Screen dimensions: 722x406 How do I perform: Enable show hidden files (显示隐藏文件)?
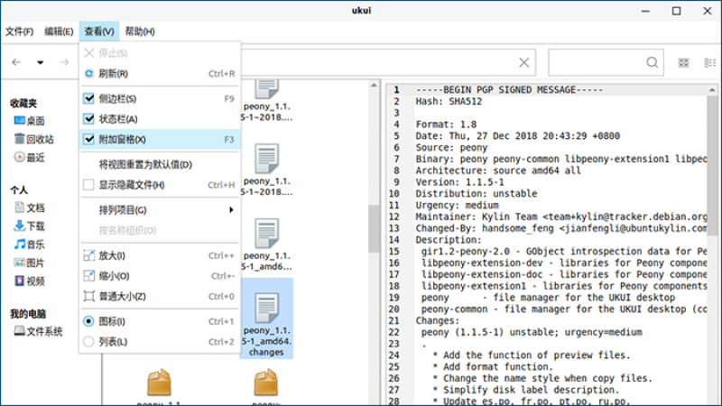pyautogui.click(x=88, y=185)
